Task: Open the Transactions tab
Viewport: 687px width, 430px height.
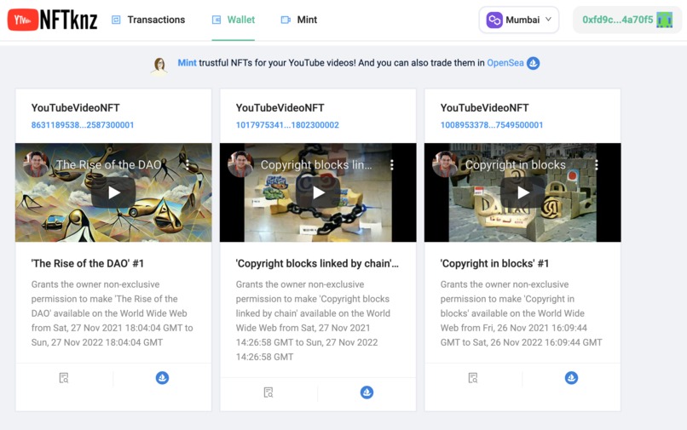Action: 148,20
